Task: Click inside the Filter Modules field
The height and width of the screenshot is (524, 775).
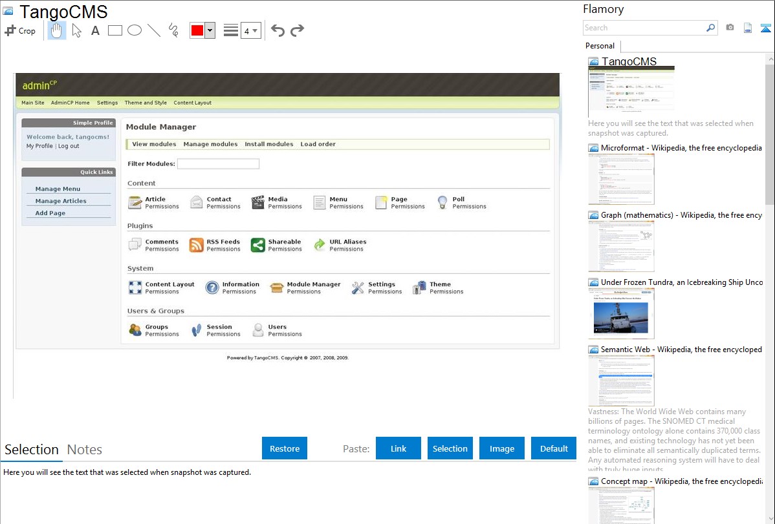Action: coord(218,163)
